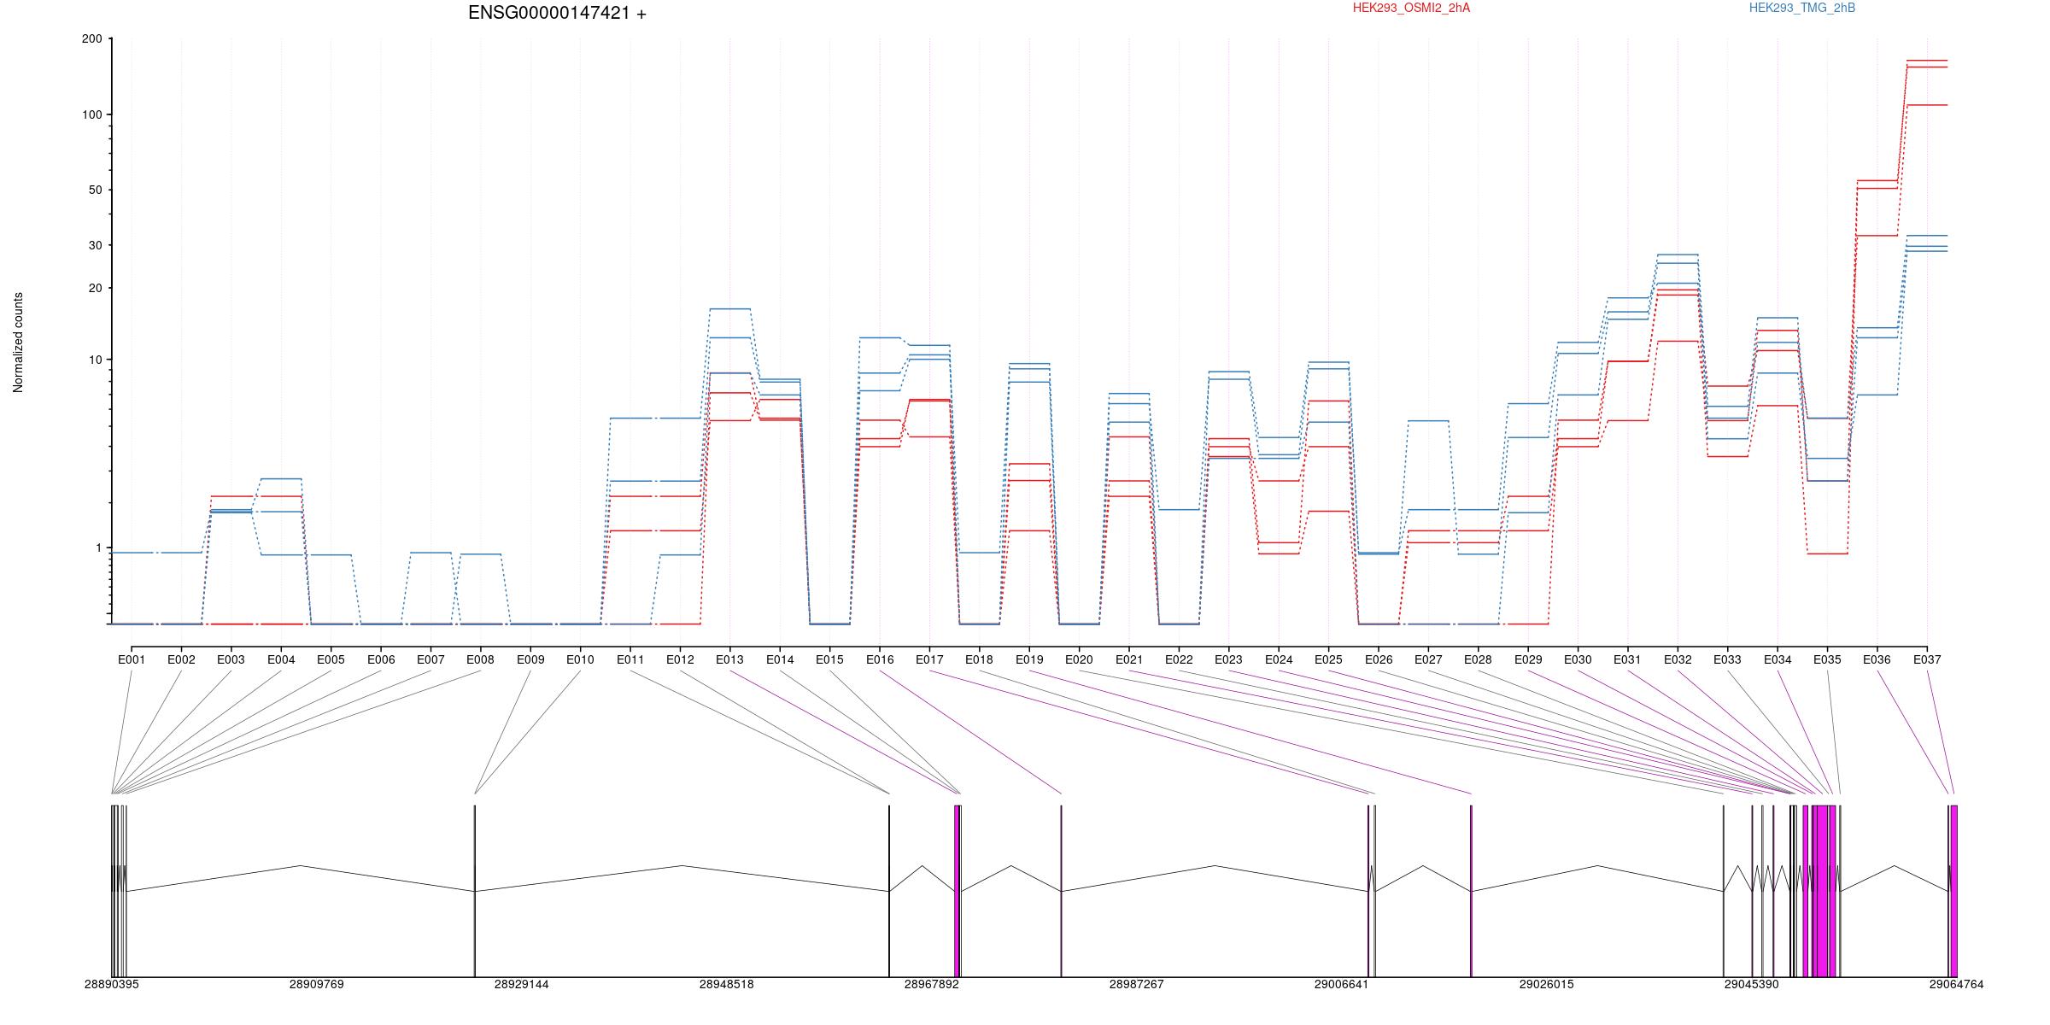Click exon label E036
The height and width of the screenshot is (1025, 2050).
(x=1877, y=659)
